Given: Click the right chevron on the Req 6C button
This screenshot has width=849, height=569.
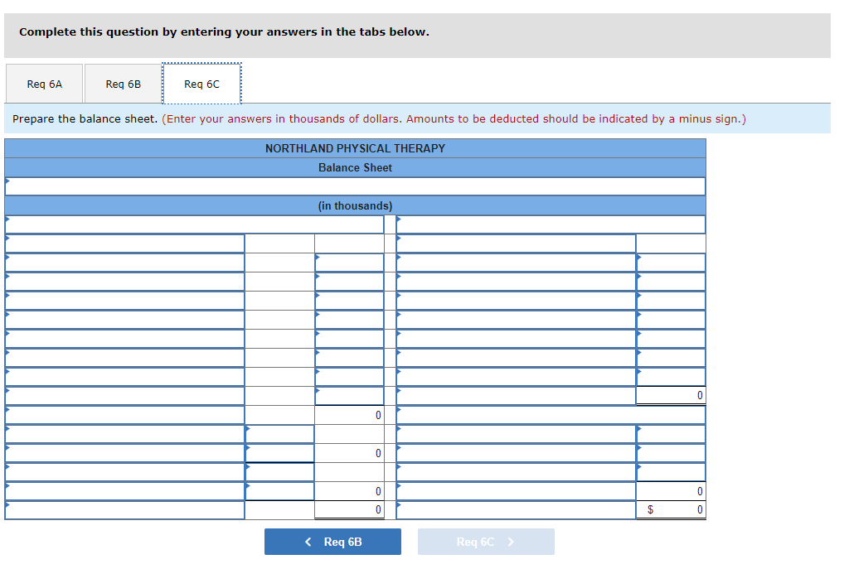Looking at the screenshot, I should pyautogui.click(x=511, y=542).
